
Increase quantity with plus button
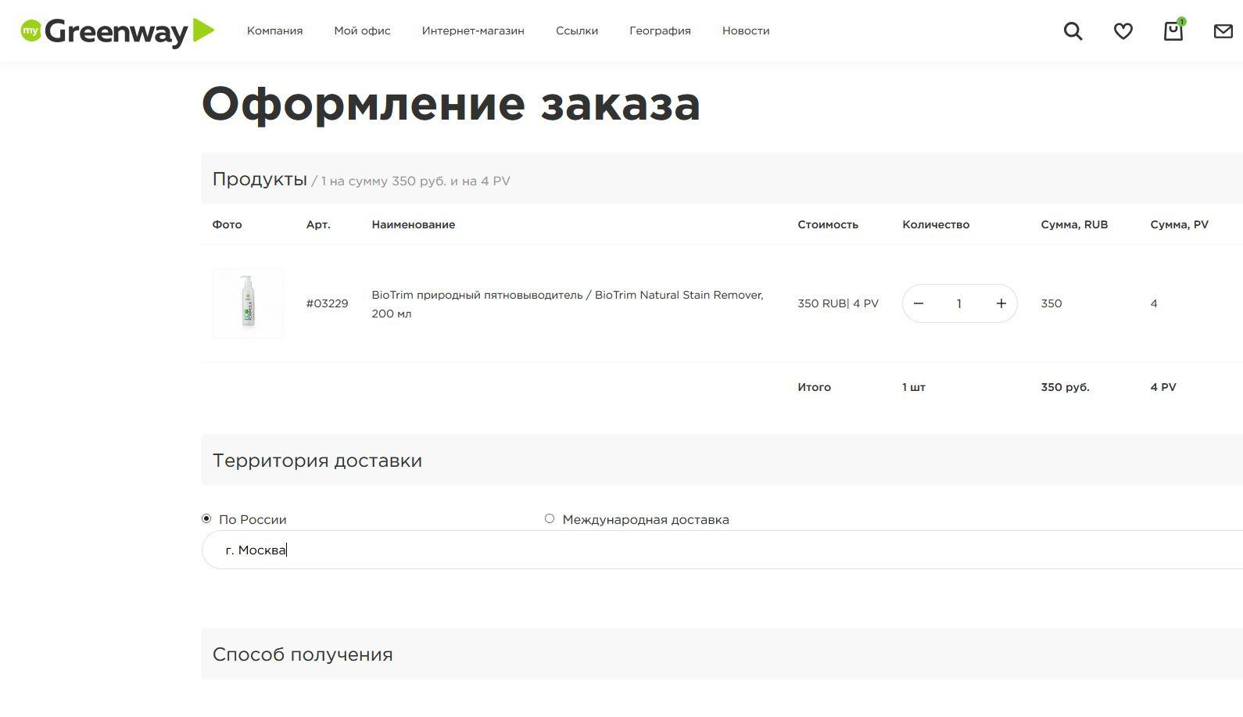click(1001, 303)
